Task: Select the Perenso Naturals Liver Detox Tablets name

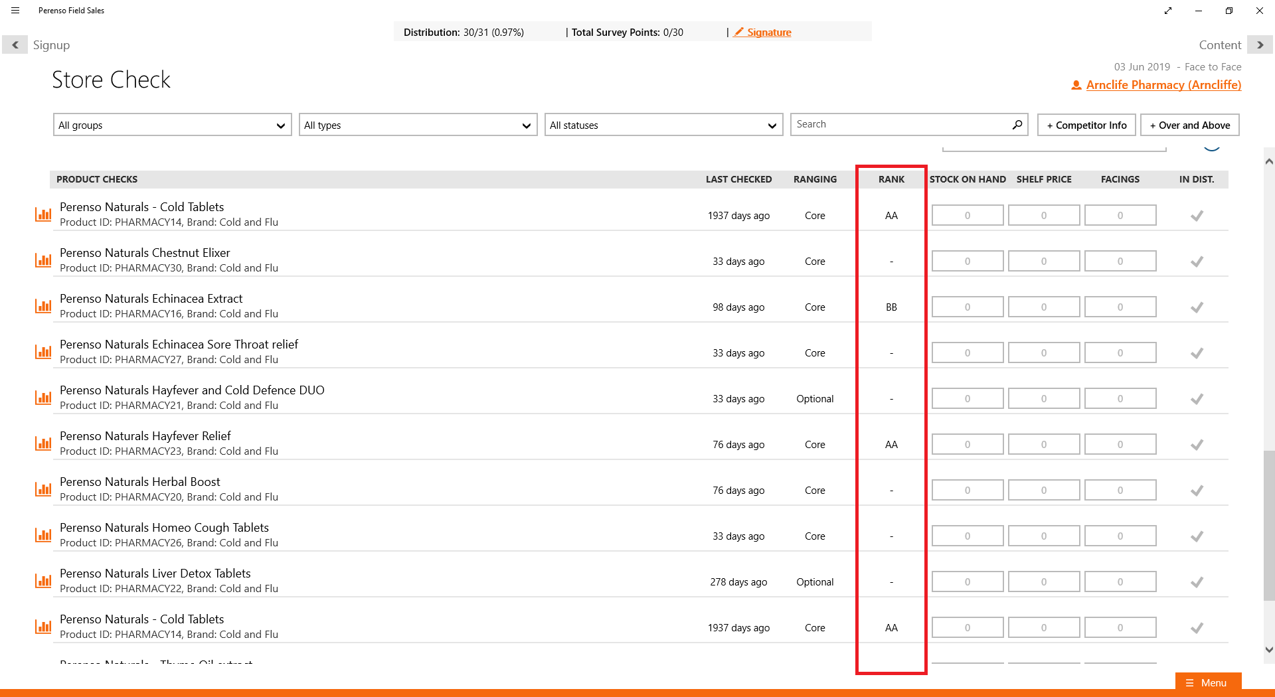Action: (155, 574)
